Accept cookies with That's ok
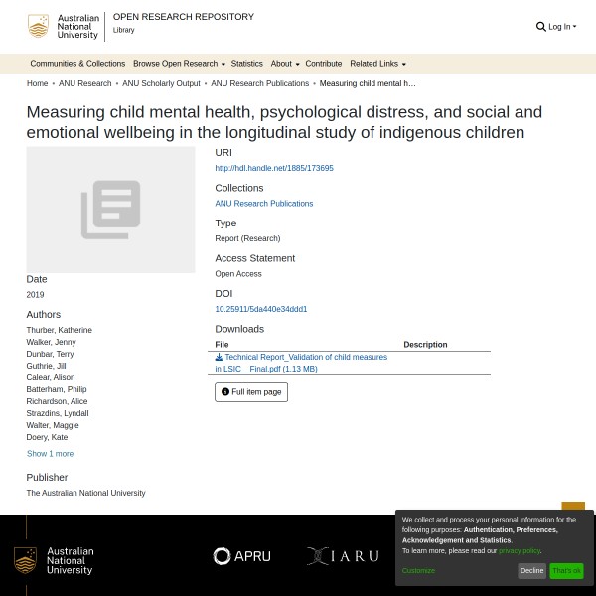 pos(566,571)
